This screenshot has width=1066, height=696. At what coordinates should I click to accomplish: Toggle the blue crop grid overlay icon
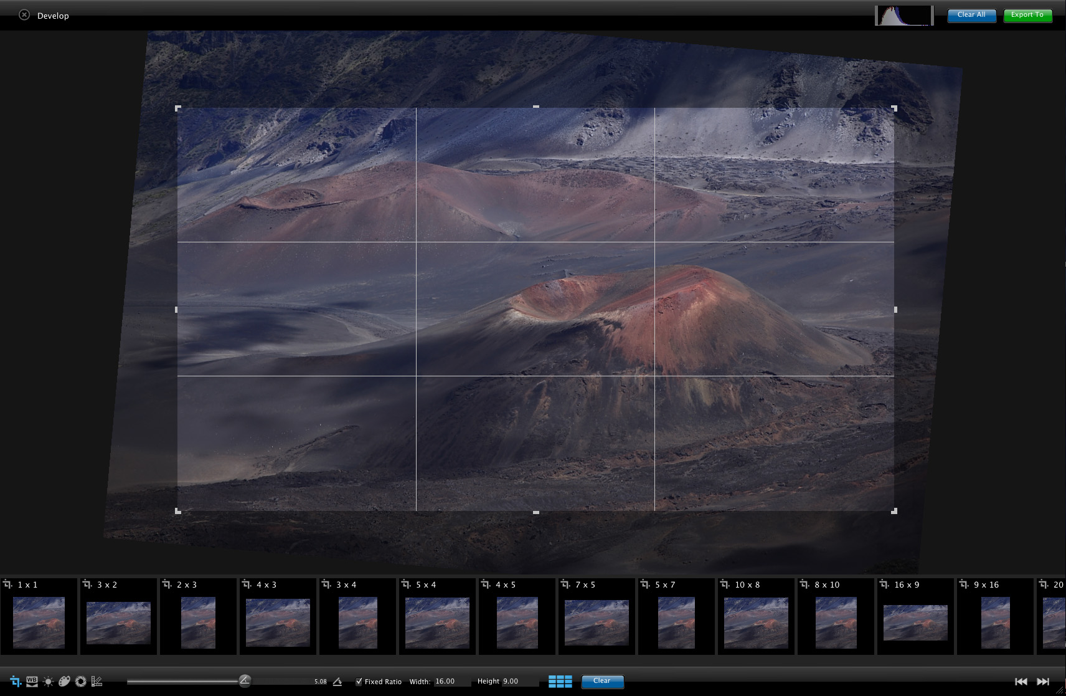coord(560,681)
